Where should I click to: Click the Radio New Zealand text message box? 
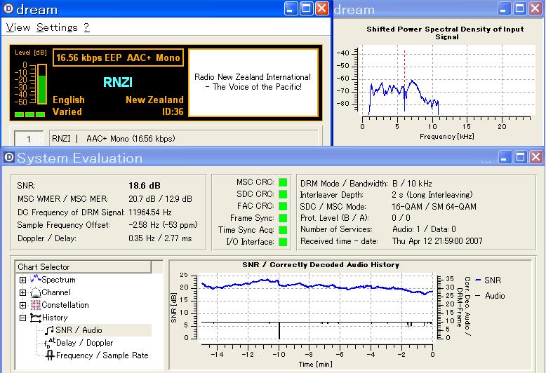tap(253, 83)
